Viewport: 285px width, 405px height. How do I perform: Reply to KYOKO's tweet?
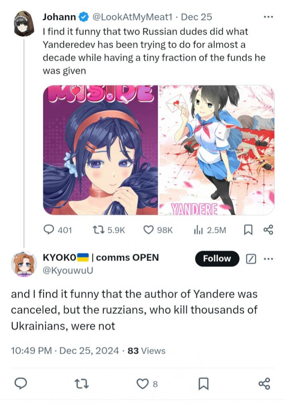(21, 384)
